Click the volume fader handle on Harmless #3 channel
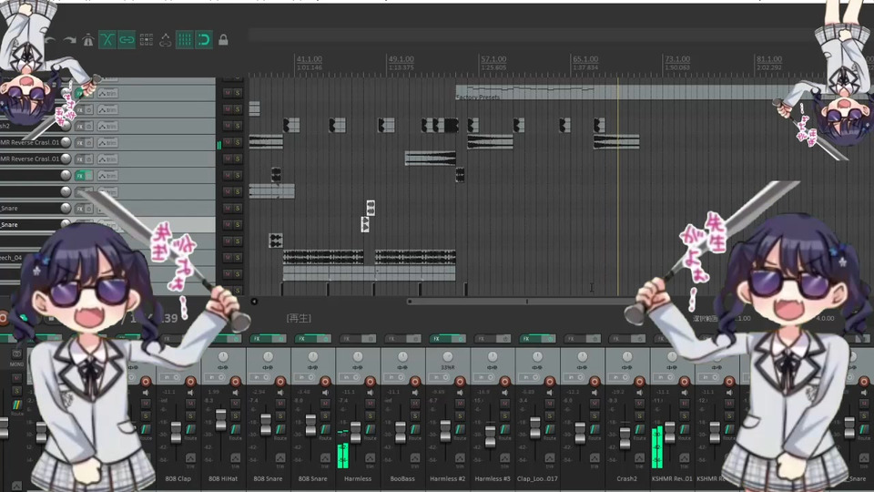 click(490, 436)
